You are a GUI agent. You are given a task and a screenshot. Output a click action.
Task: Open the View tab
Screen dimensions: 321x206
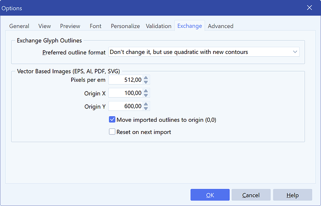click(x=44, y=26)
